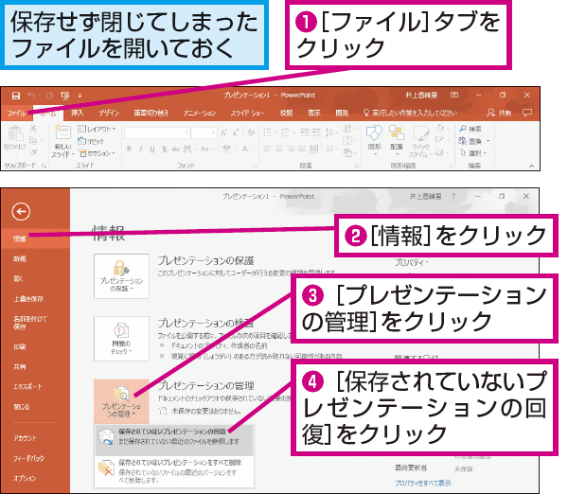Viewport: 568px width, 494px height.
Task: Click the 検索 find icon in editing group
Action: [470, 129]
